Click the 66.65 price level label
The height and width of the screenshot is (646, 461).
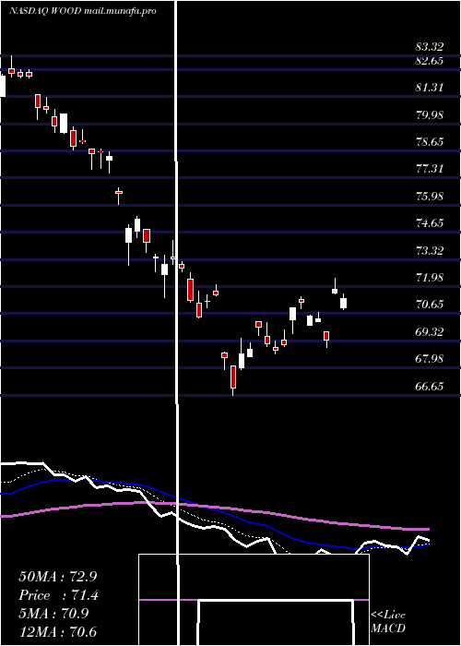point(430,387)
